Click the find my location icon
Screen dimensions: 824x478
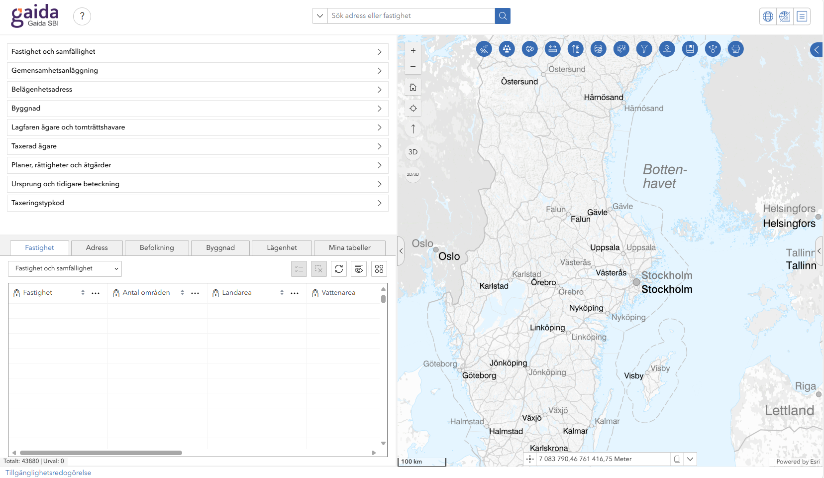point(413,109)
